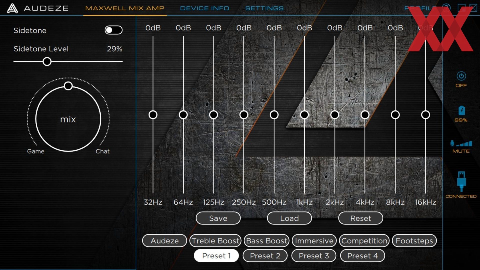Click the 4kHz EQ slider knob
Viewport: 480px width, 270px height.
click(365, 115)
